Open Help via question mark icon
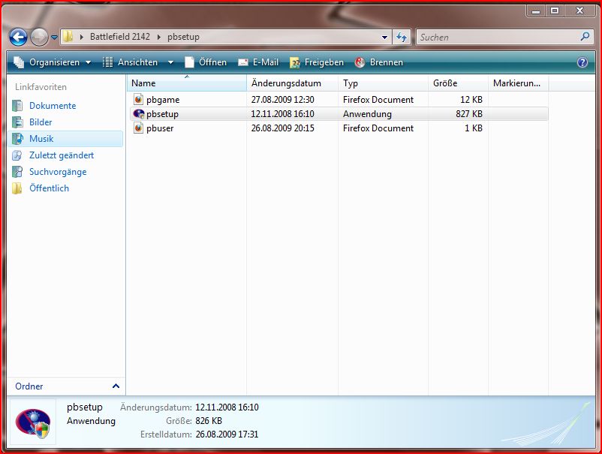The image size is (602, 454). [x=582, y=62]
